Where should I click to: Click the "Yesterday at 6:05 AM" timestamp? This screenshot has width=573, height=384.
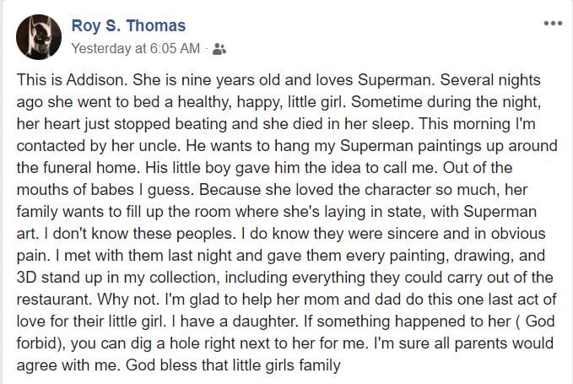[x=136, y=49]
